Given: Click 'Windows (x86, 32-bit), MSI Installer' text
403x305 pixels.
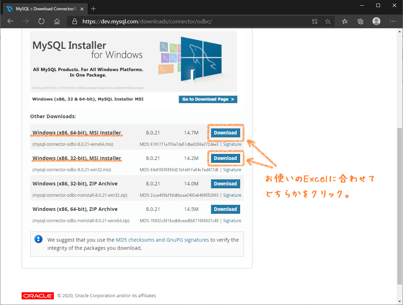Looking at the screenshot, I should click(x=76, y=158).
